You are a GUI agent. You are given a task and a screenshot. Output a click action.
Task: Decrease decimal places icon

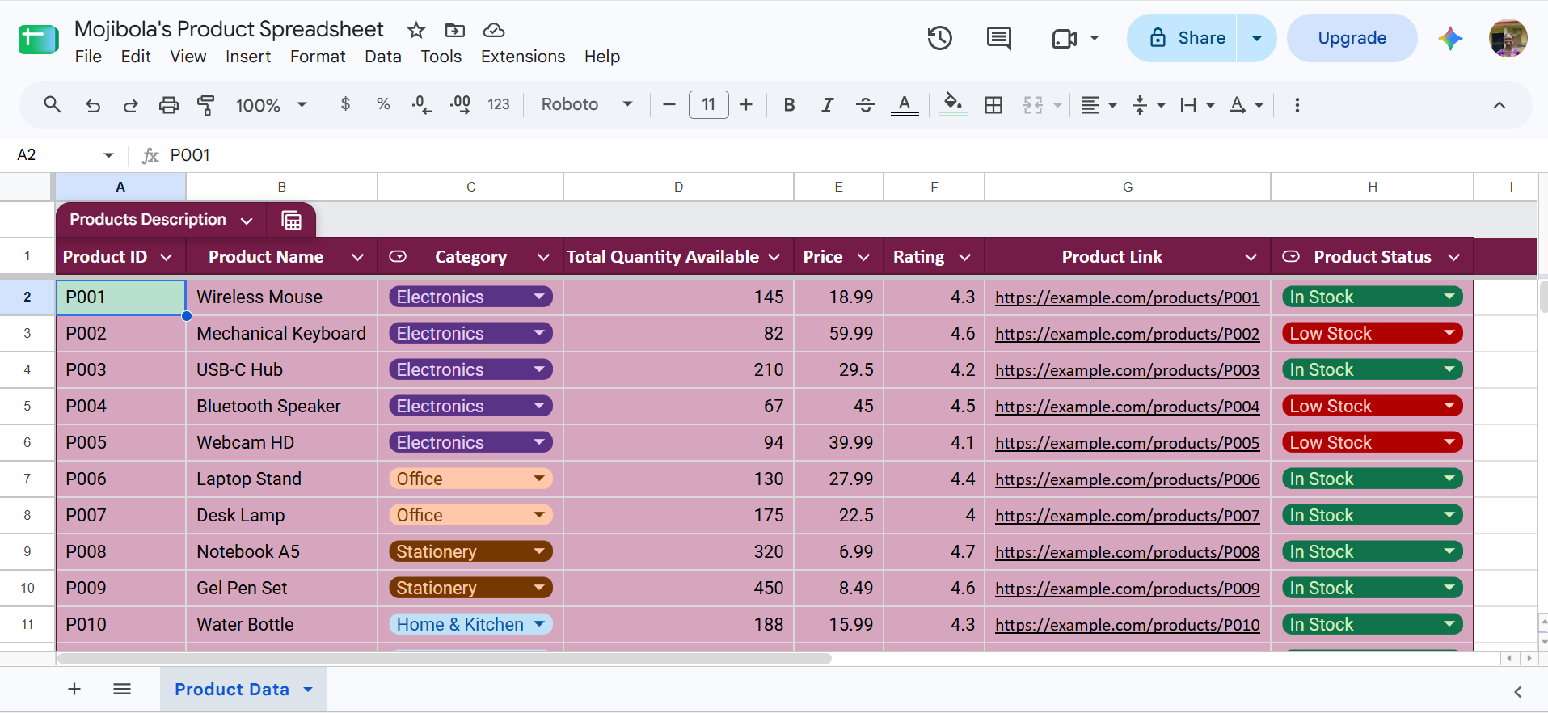coord(421,105)
